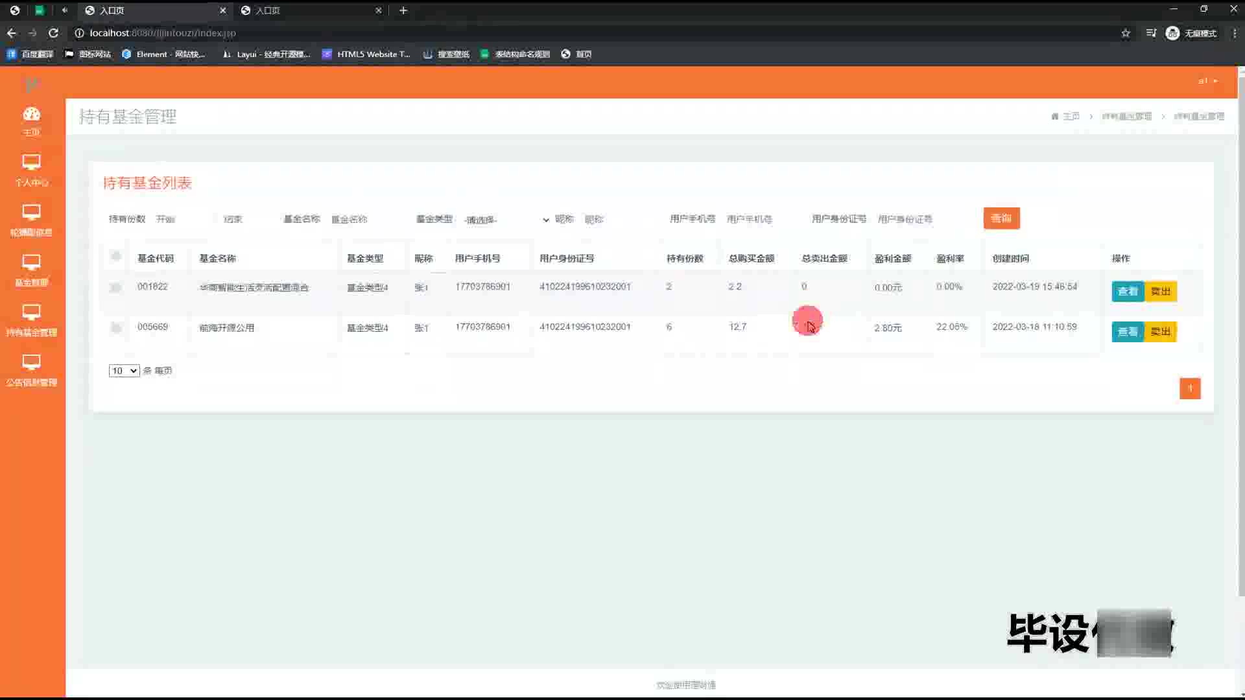The width and height of the screenshot is (1245, 700).
Task: Bookmark this page with the star icon
Action: coord(1126,33)
